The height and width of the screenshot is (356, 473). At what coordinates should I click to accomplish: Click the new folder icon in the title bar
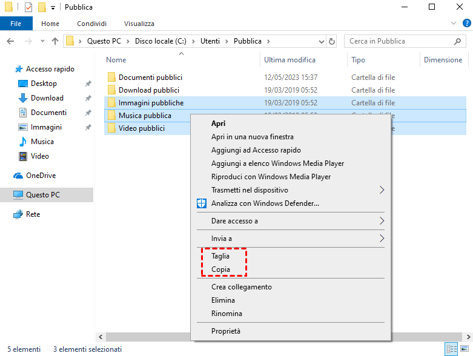(x=42, y=7)
